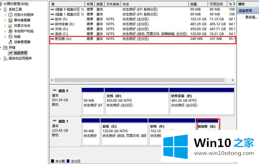259x164 pixels.
Task: Click 磁盘 0 931.39 GB disk label
Action: [65, 101]
